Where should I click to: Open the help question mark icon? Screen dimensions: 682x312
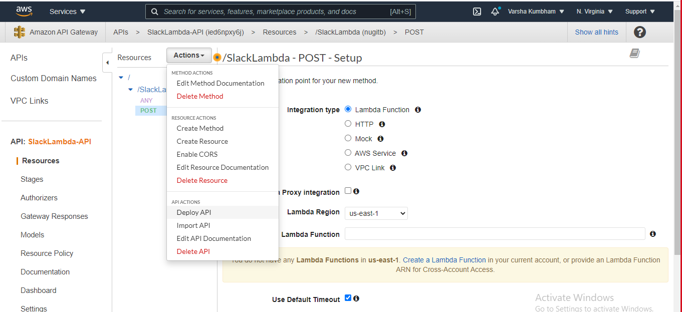click(x=639, y=32)
